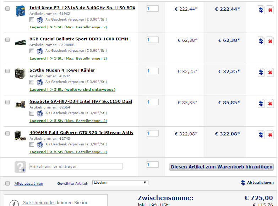This screenshot has height=206, width=278.
Task: Open Gigabyte GA-H97-D3H Intel H97 link
Action: 81,101
